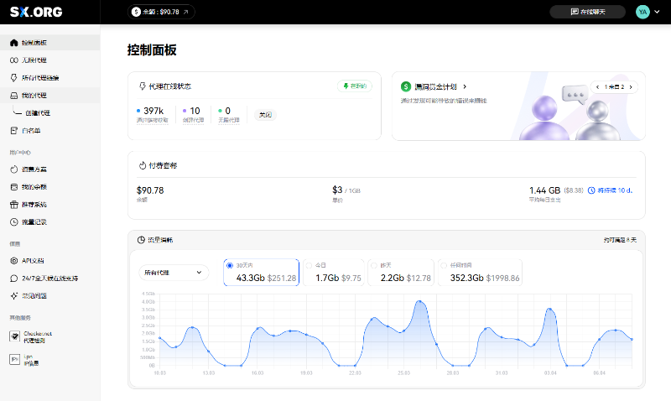Click the 白名单 whitelist icon
The width and height of the screenshot is (671, 401).
(13, 130)
